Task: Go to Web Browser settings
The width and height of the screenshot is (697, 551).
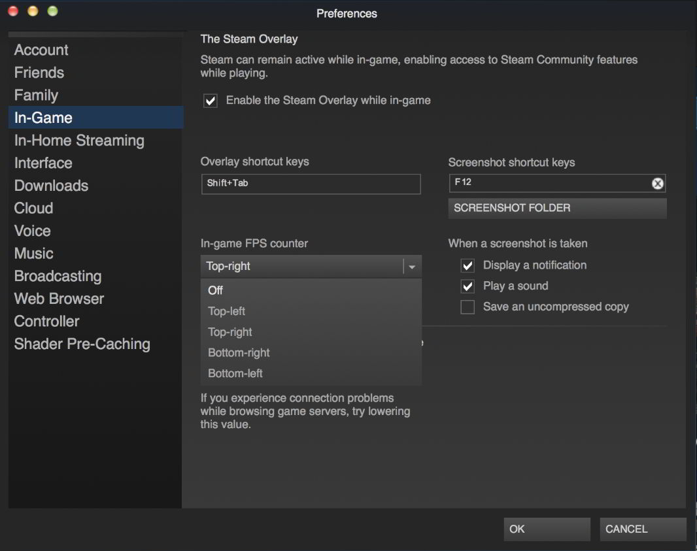Action: (95, 299)
